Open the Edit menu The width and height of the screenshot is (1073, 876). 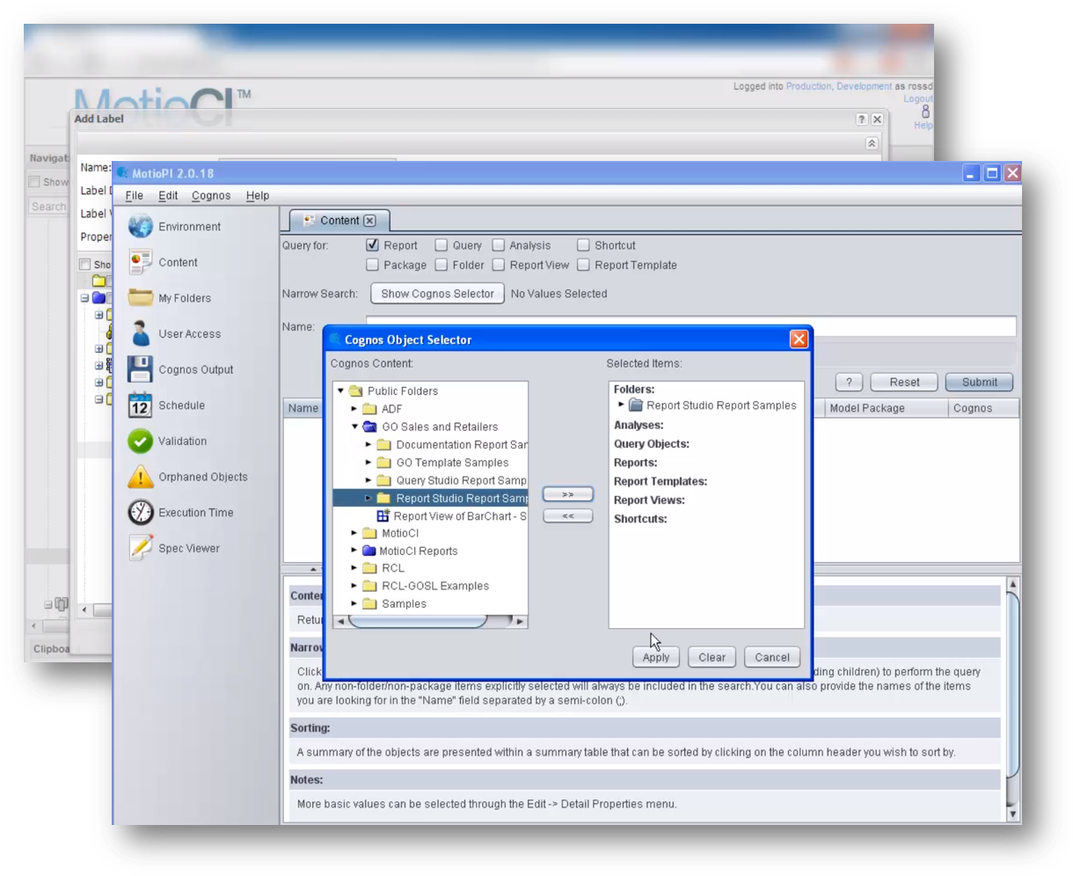(168, 195)
